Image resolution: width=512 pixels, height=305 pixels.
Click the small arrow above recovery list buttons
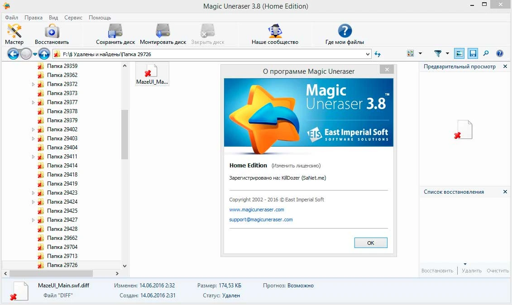(465, 264)
